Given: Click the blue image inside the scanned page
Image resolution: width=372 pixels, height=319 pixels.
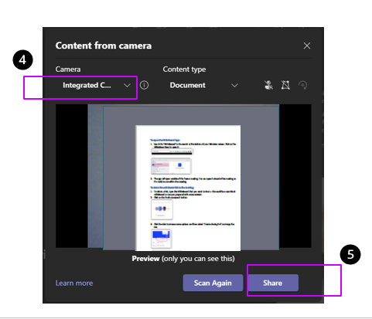Looking at the screenshot, I should tap(161, 235).
